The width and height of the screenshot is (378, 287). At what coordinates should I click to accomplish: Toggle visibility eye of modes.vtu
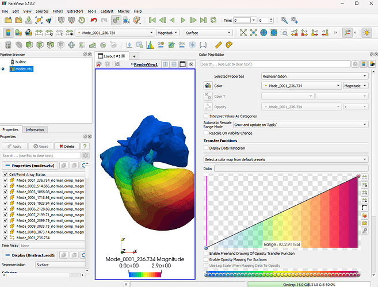click(x=3, y=69)
